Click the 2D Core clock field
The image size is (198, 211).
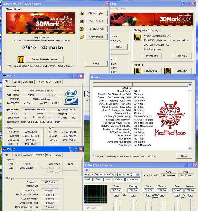coord(116,190)
